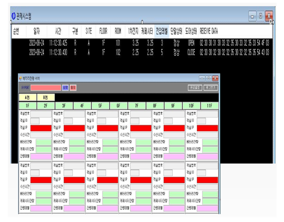Select the 5F floor tab
This screenshot has width=284, height=222.
(100, 106)
